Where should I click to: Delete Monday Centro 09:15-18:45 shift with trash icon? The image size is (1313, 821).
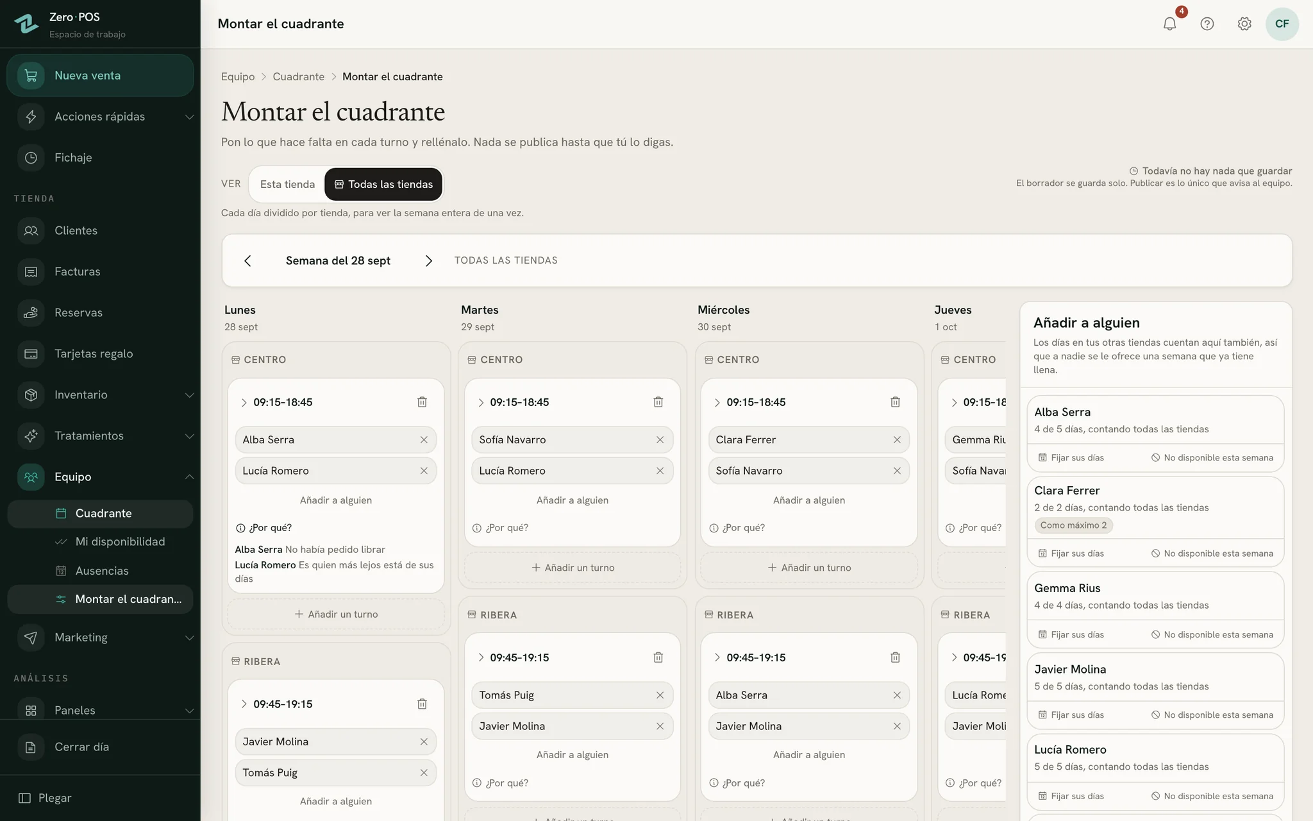point(422,402)
